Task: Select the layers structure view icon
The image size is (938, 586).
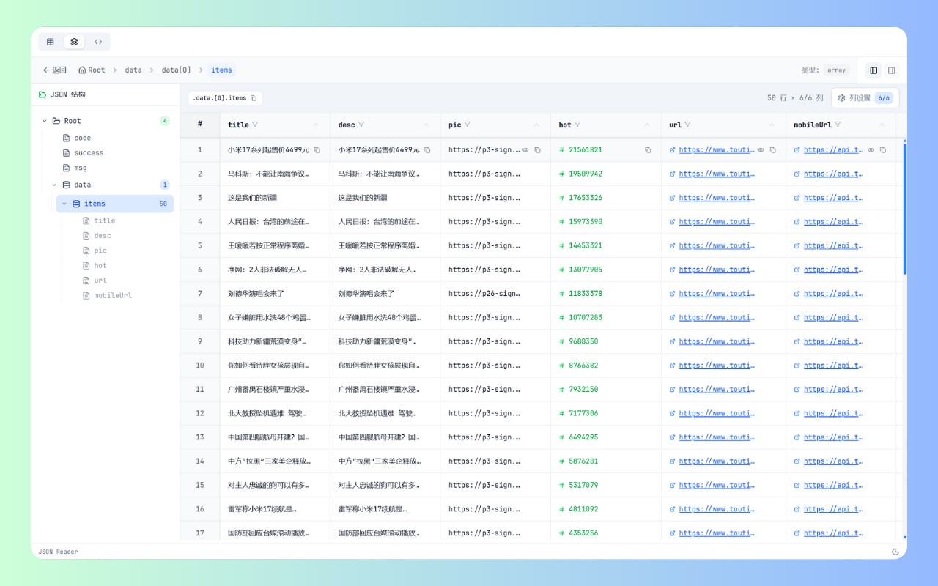Action: pos(74,42)
